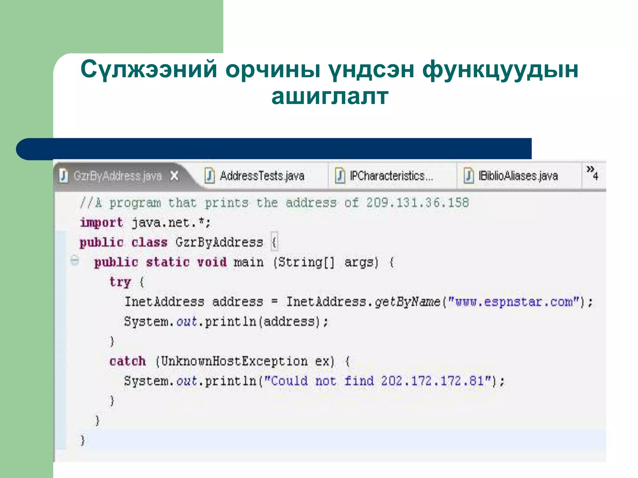This screenshot has width=638, height=478.
Task: Collapse the main method fold marker
Action: [75, 260]
